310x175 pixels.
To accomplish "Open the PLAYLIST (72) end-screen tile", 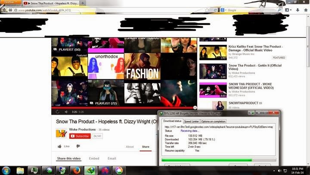I will (106, 93).
